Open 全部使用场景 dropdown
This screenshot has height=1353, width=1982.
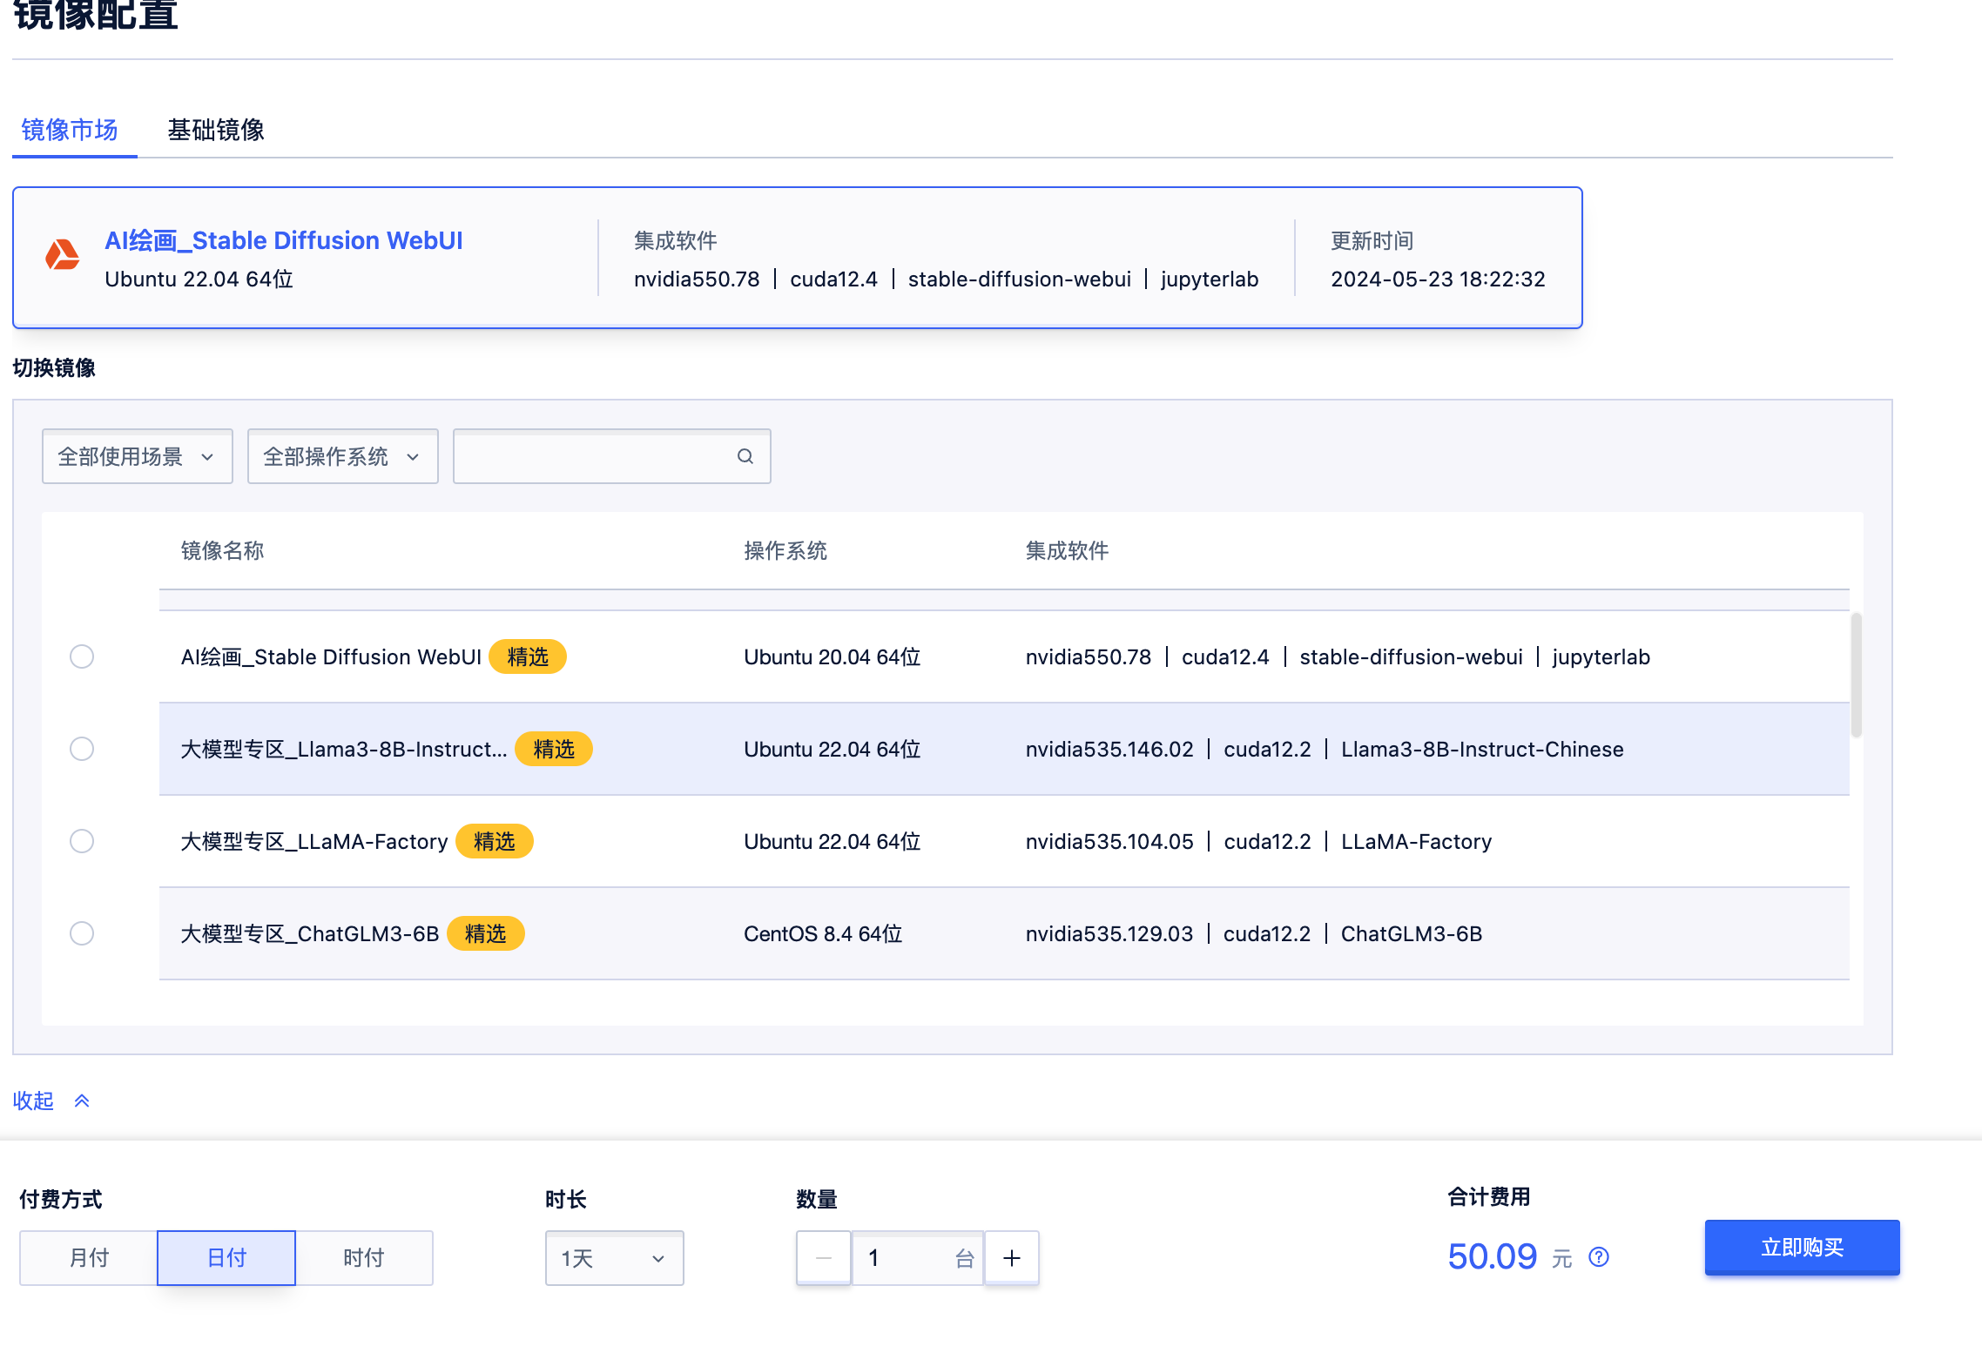click(137, 456)
